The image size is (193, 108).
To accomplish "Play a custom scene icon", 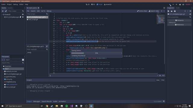I will click(x=183, y=4).
